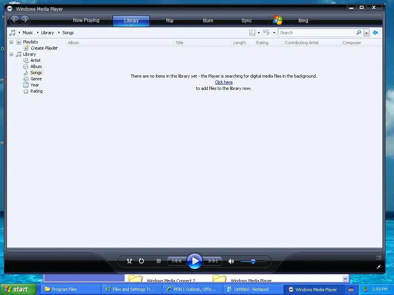Switch to the Rip tab

170,21
